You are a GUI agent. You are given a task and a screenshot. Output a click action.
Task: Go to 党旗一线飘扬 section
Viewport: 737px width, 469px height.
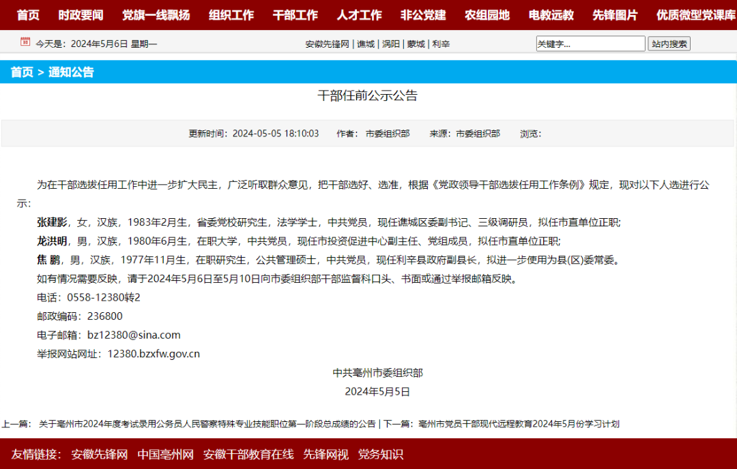coord(156,15)
